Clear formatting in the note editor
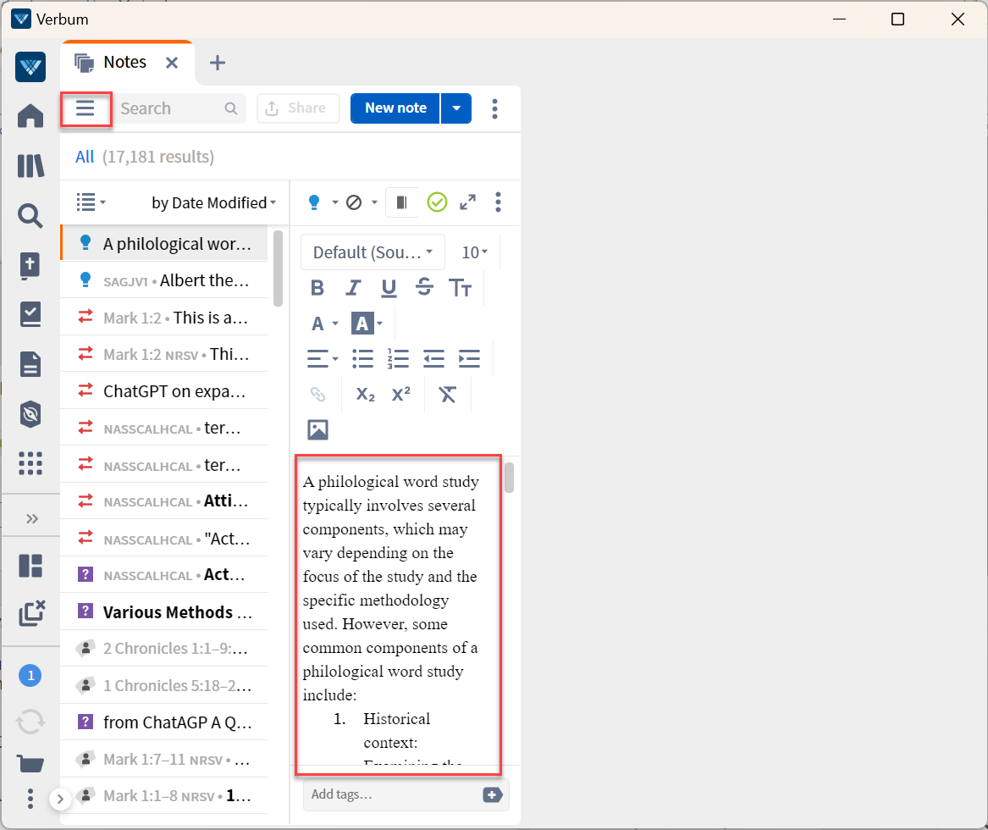The height and width of the screenshot is (830, 988). pyautogui.click(x=448, y=394)
